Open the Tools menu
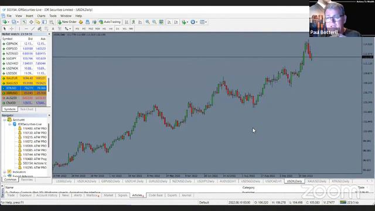The image size is (375, 211). tap(53, 16)
